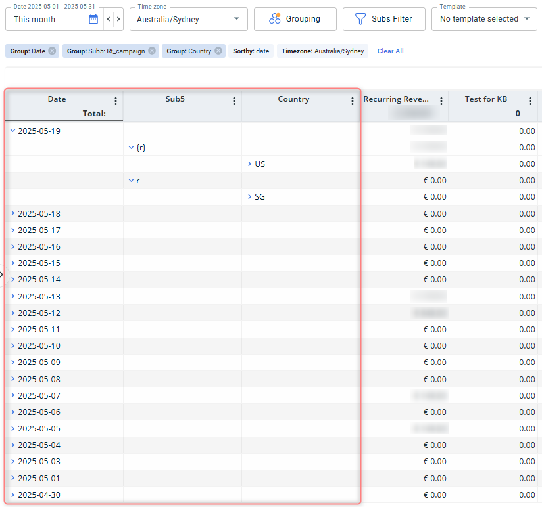Expand the collapsed side panel arrow
The image size is (542, 507).
2,275
